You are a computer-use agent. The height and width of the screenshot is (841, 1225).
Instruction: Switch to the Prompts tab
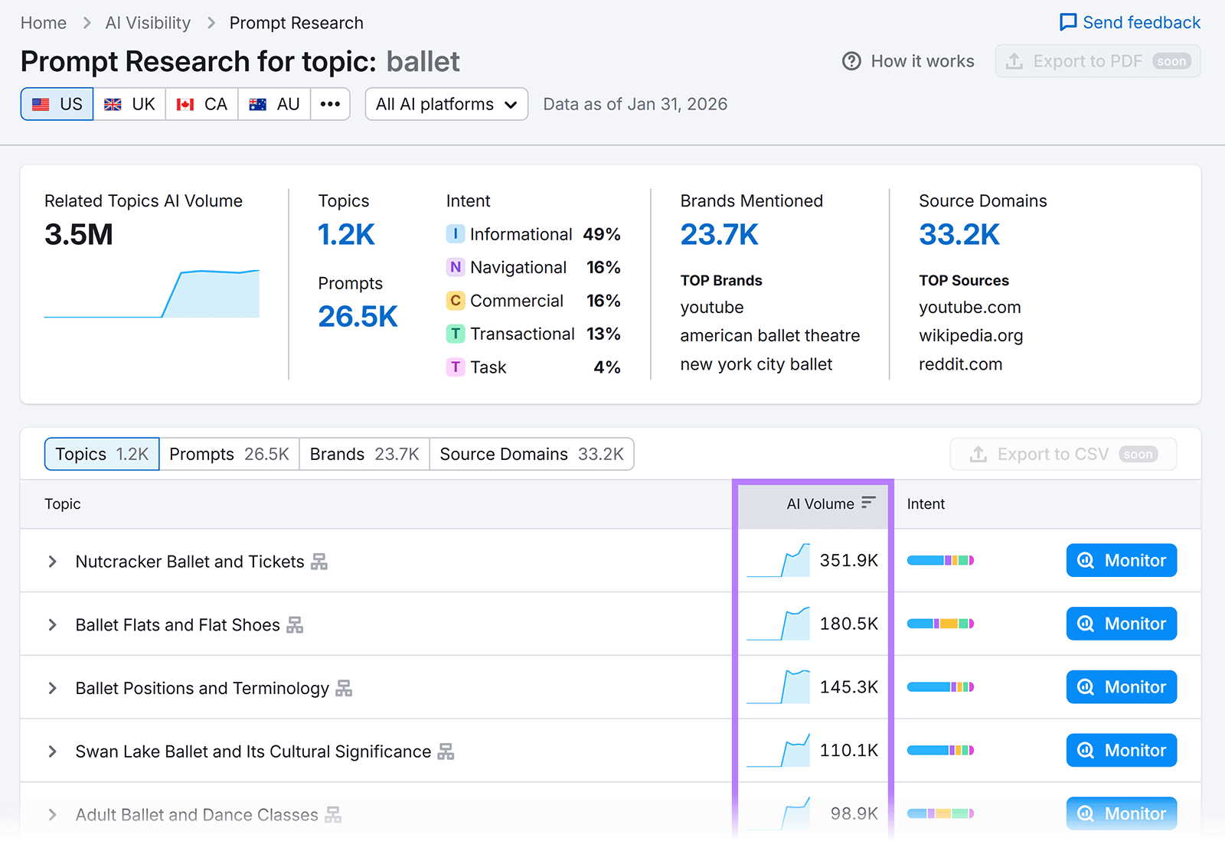pos(228,454)
